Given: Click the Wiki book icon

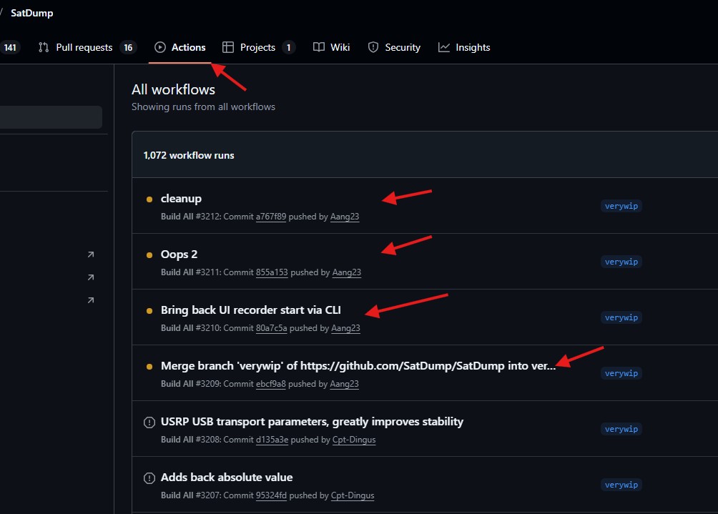Looking at the screenshot, I should click(x=319, y=47).
